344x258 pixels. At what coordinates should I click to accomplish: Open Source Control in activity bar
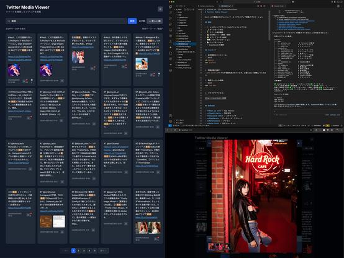pos(171,19)
